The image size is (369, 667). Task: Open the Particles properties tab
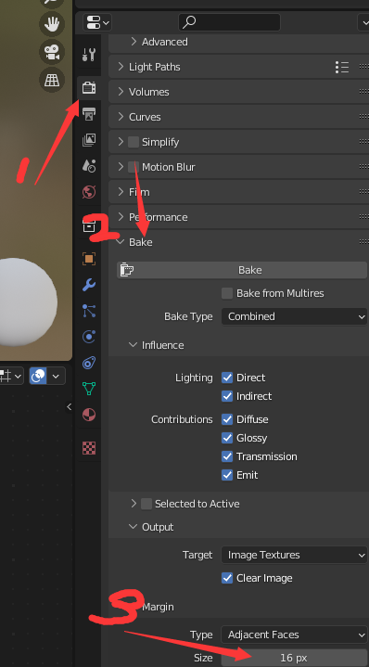(89, 311)
